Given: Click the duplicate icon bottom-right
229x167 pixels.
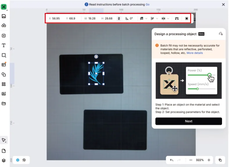Looking at the screenshot, I should pyautogui.click(x=220, y=160).
